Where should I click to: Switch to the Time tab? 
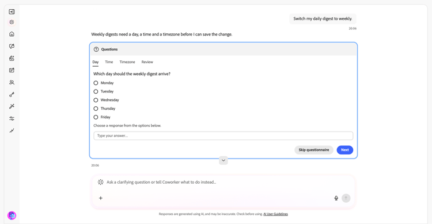pos(109,62)
